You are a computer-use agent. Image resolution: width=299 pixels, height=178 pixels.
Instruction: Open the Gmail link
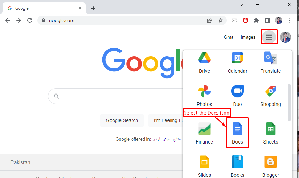click(230, 37)
